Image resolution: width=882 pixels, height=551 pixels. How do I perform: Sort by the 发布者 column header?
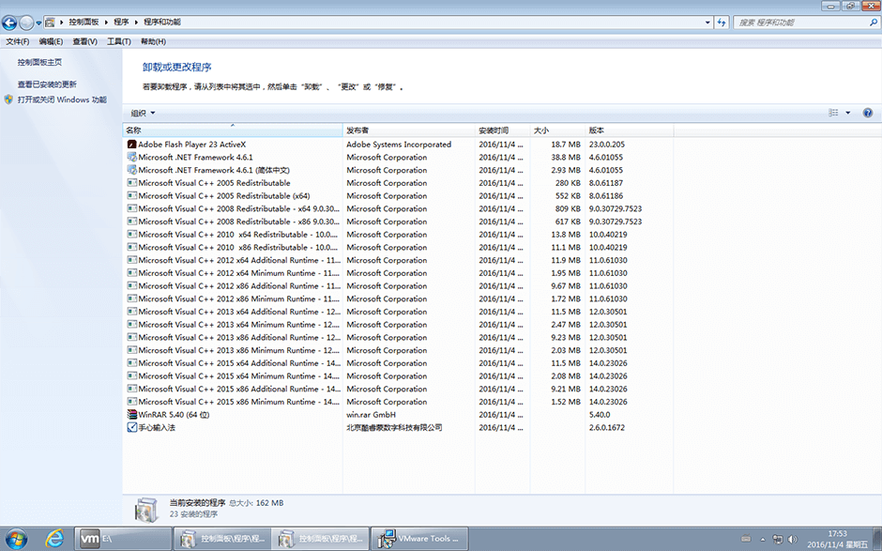[x=409, y=130]
